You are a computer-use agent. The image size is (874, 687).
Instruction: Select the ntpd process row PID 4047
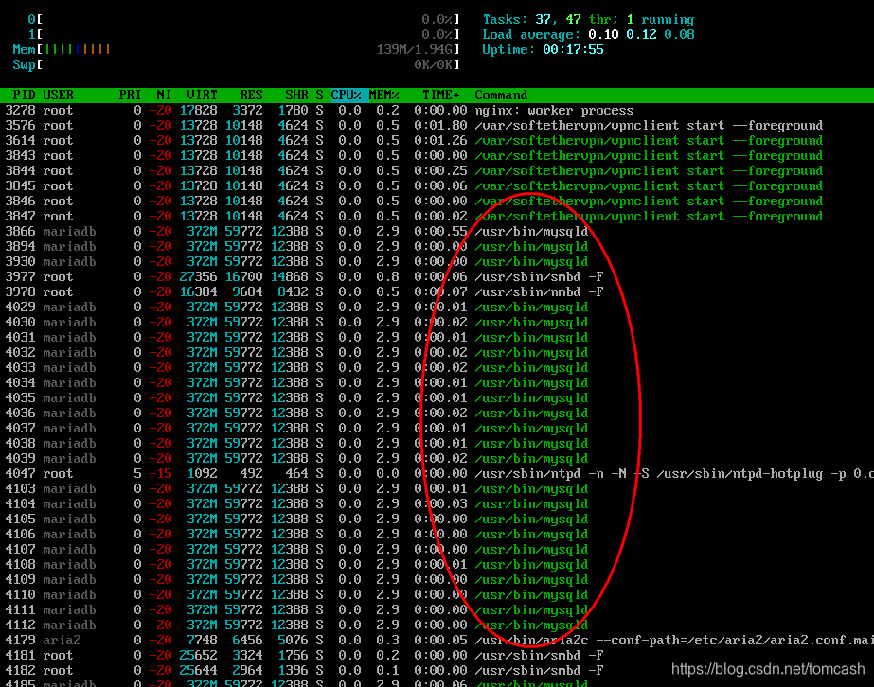pyautogui.click(x=437, y=473)
